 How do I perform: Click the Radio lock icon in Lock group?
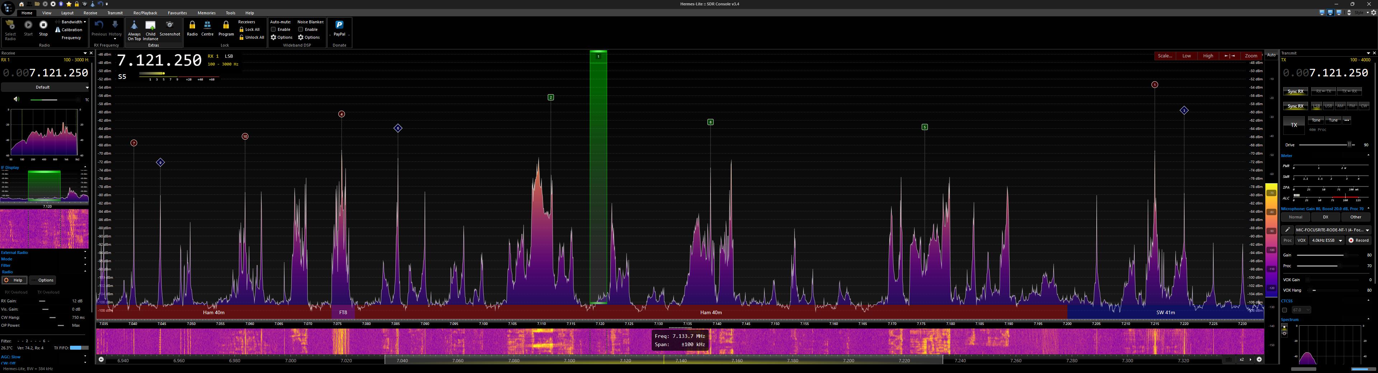pyautogui.click(x=192, y=25)
